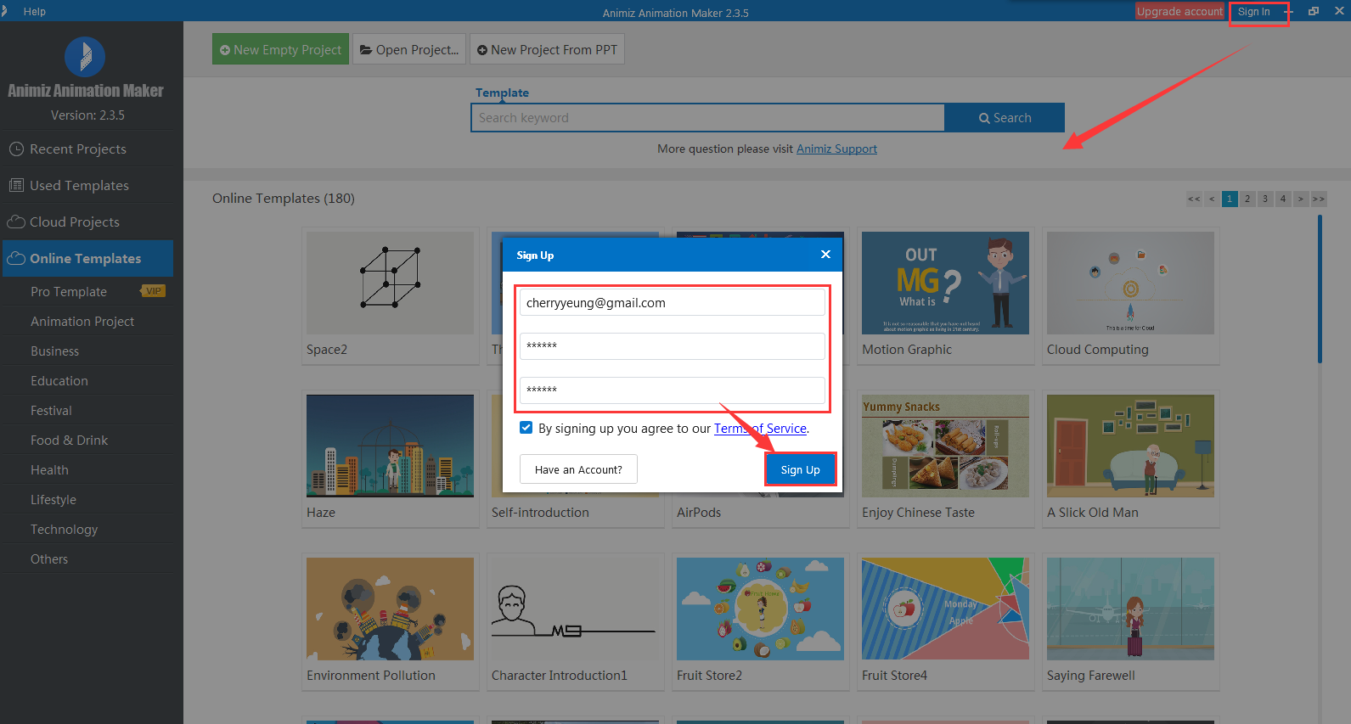Select Food & Drink category
The width and height of the screenshot is (1351, 724).
[69, 440]
